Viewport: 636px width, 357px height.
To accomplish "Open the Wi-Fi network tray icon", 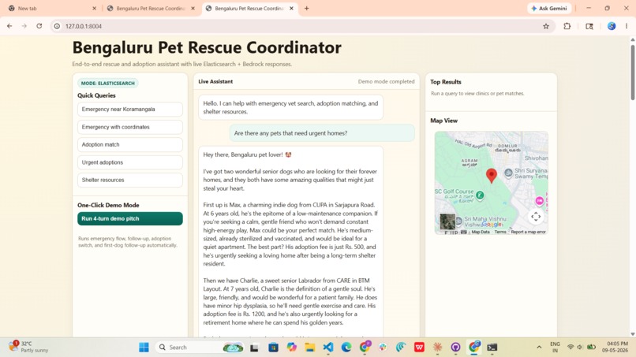I will point(571,348).
